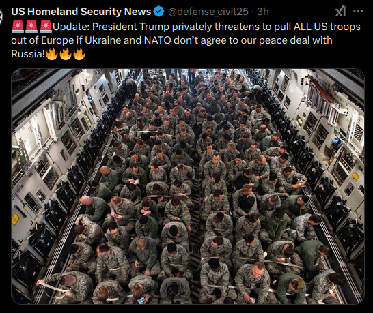
Task: Click the middle siren emoji
Action: 31,27
